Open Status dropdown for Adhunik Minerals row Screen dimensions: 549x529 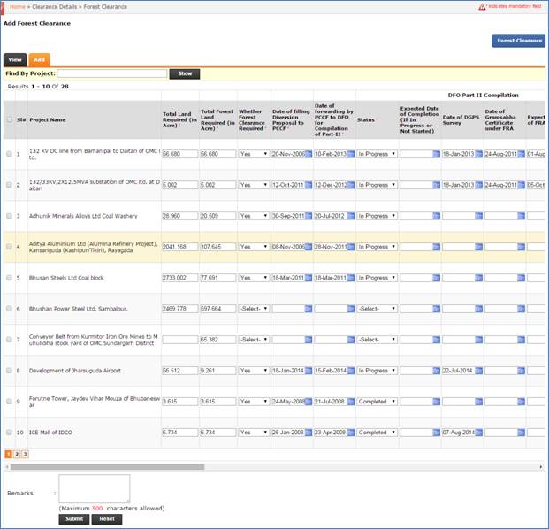coord(377,216)
